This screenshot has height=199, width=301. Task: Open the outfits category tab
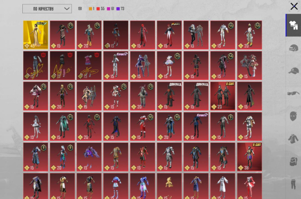coord(293,25)
